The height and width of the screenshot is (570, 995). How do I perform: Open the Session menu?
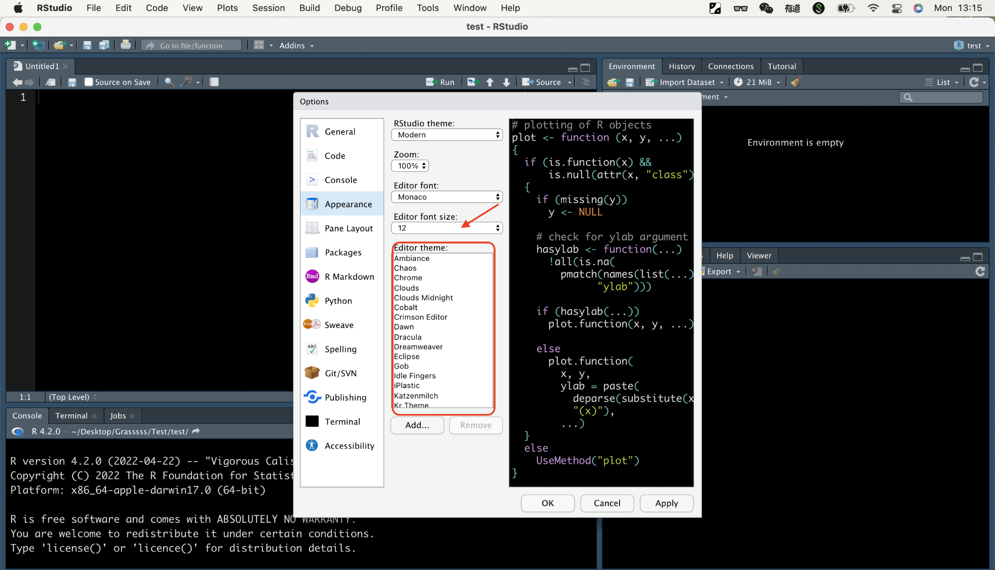(268, 8)
